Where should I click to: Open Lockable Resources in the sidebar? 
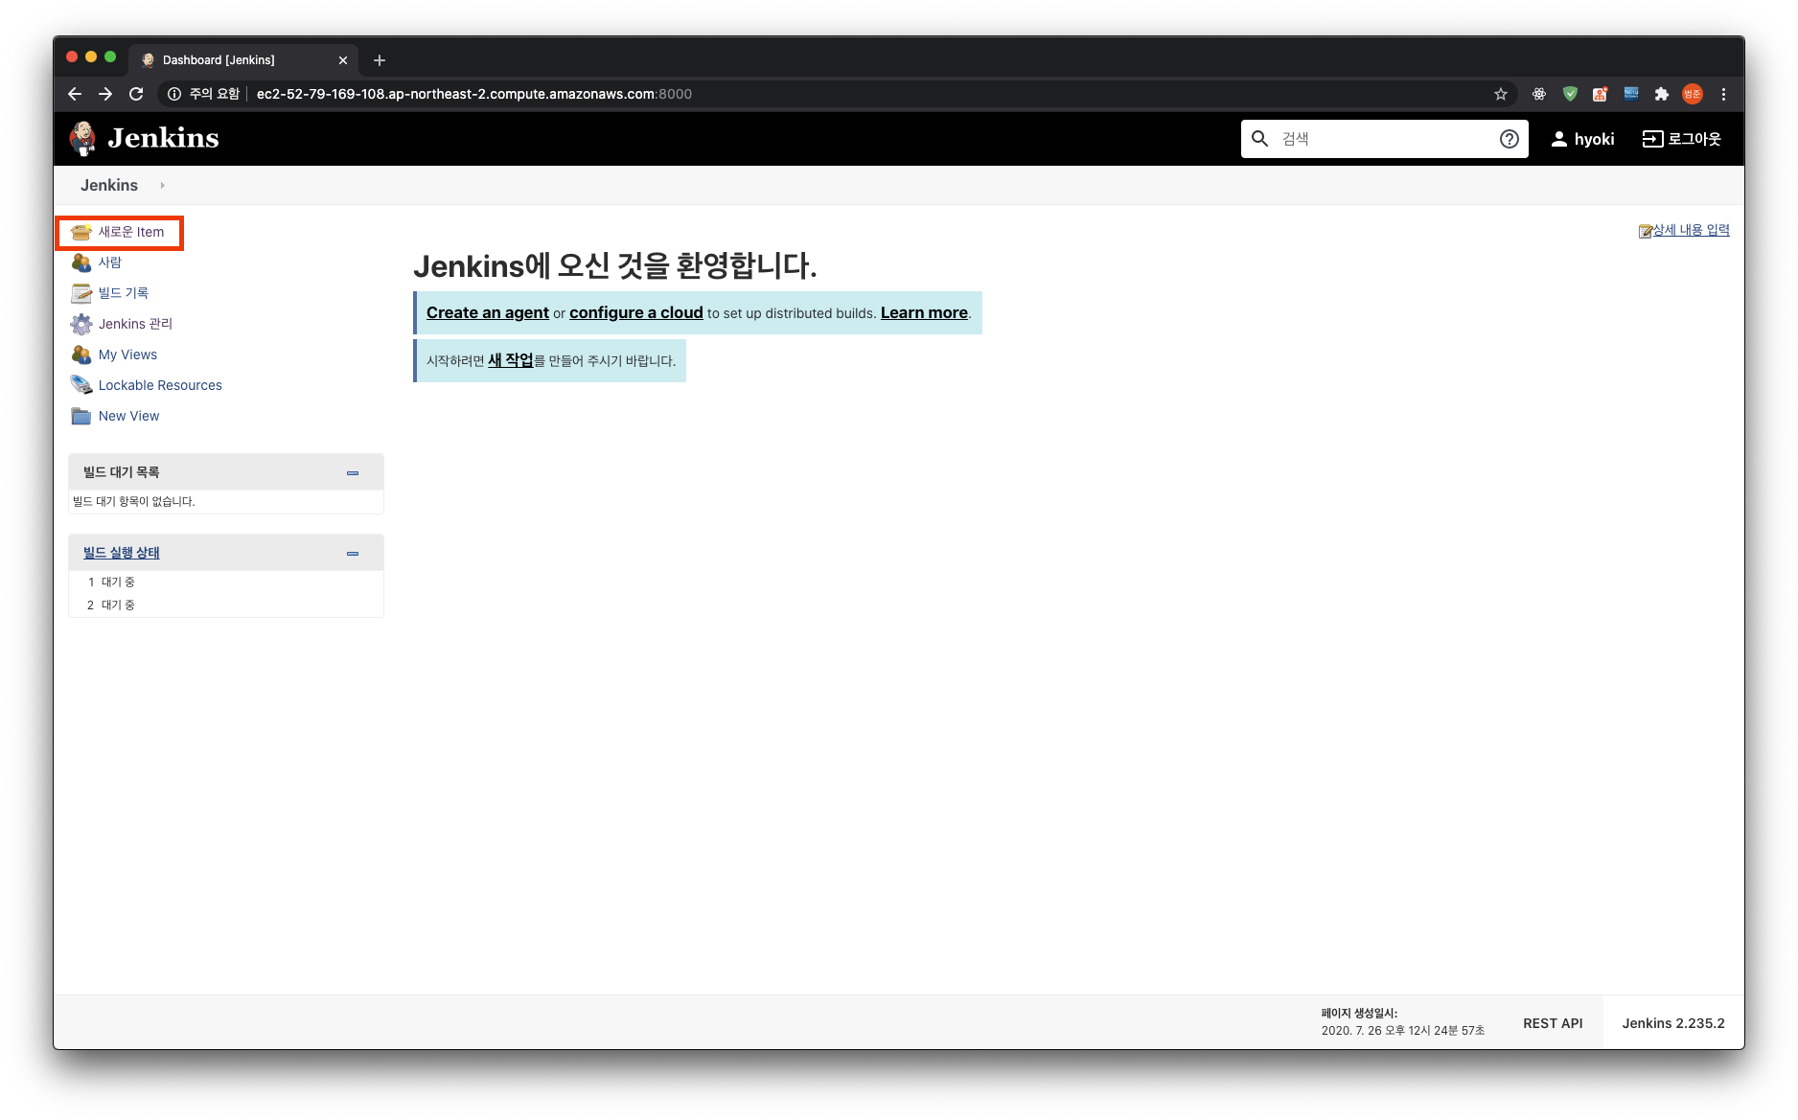click(160, 385)
